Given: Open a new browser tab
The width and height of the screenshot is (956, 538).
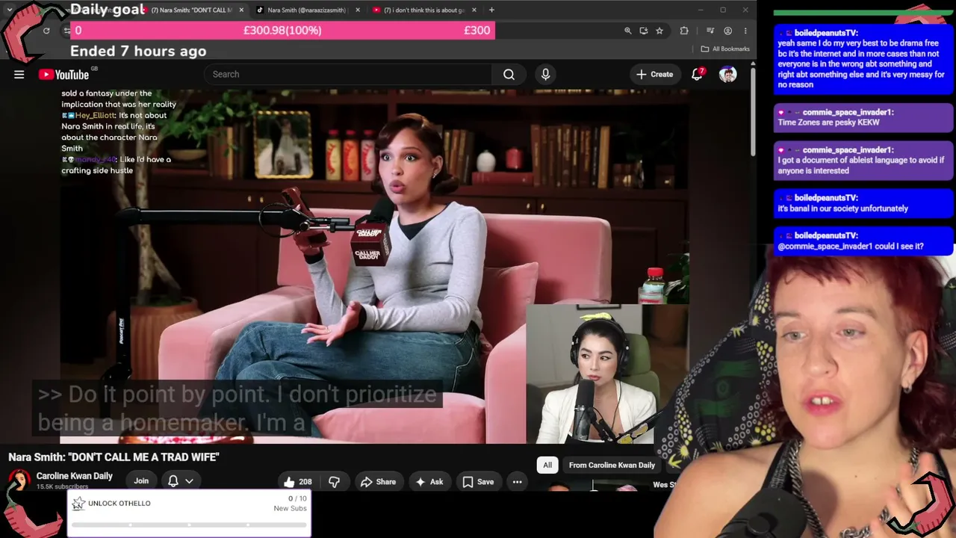Looking at the screenshot, I should click(x=491, y=10).
